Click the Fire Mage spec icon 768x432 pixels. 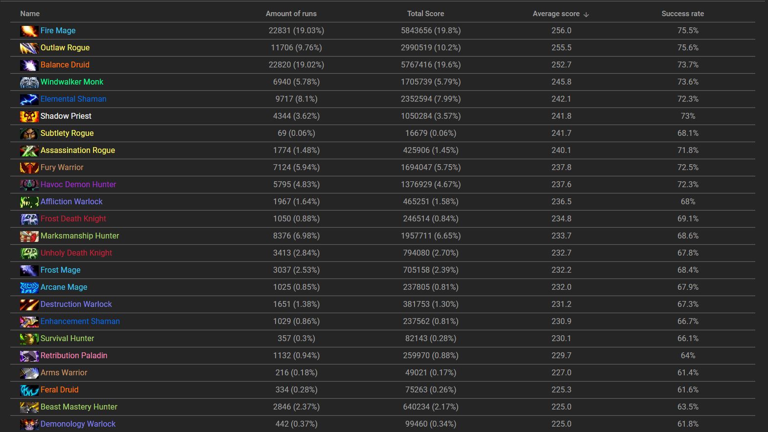click(29, 31)
